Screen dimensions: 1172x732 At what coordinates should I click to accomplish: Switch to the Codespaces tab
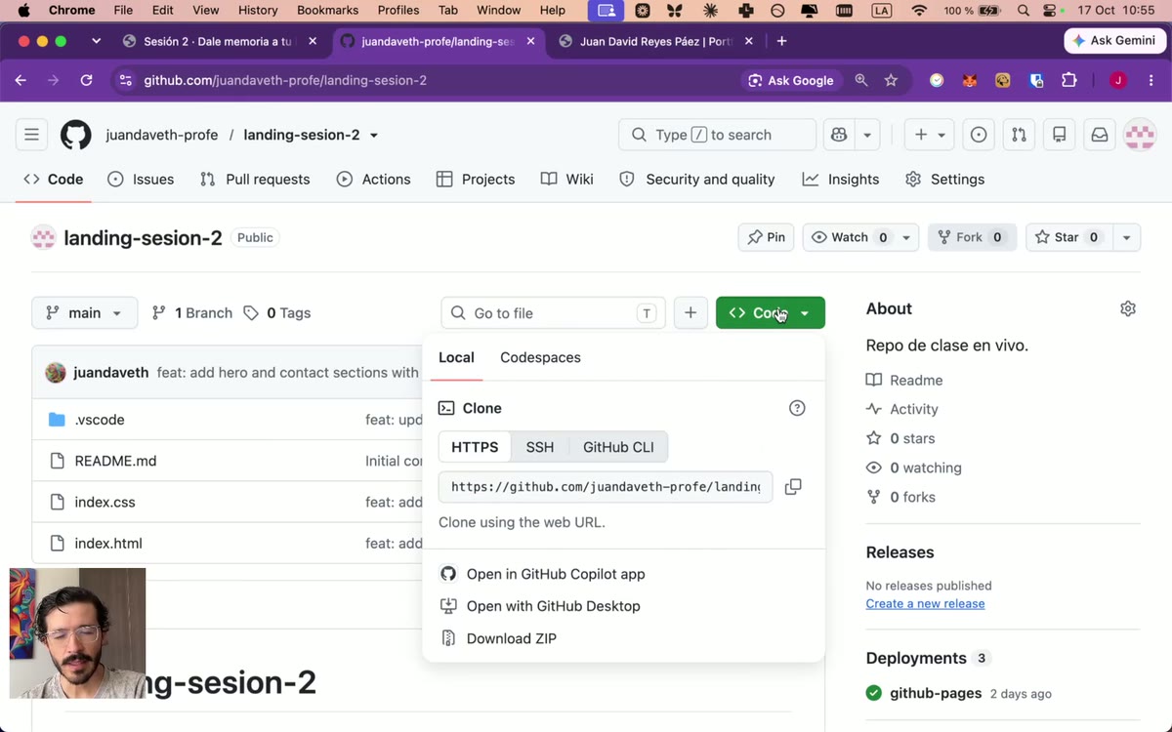click(x=540, y=357)
